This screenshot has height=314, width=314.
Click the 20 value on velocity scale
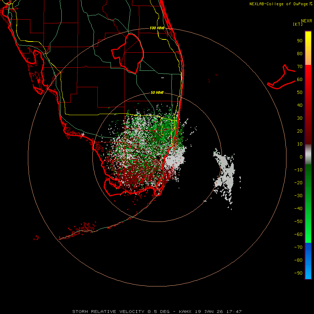(300, 131)
